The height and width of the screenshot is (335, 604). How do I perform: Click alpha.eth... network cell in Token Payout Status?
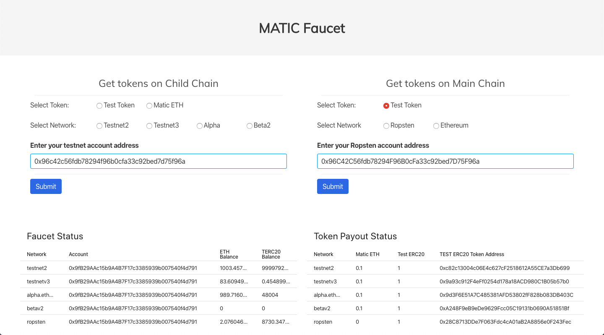(327, 295)
